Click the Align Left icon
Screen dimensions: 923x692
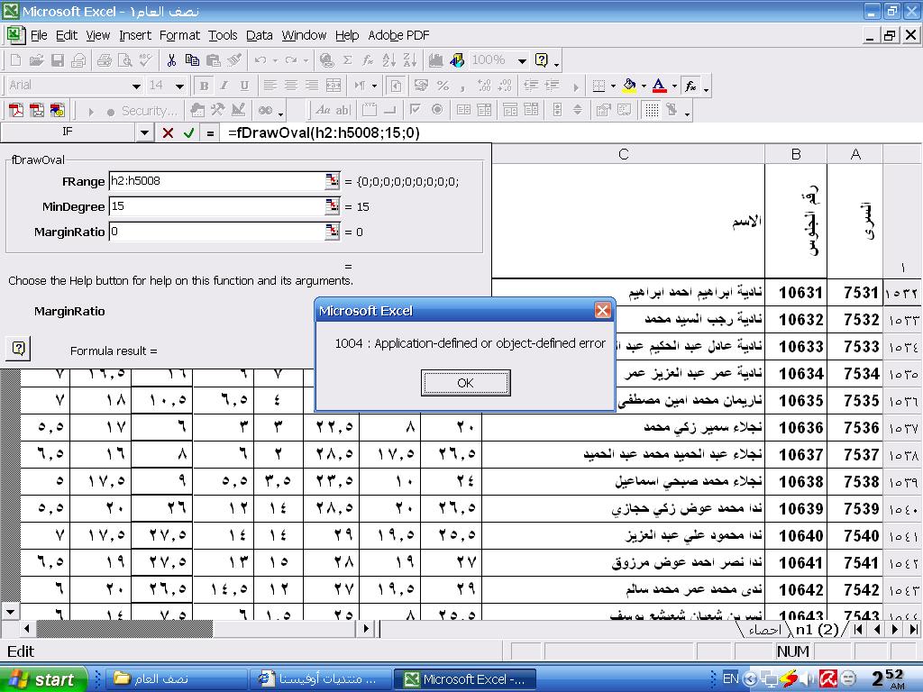tap(270, 86)
